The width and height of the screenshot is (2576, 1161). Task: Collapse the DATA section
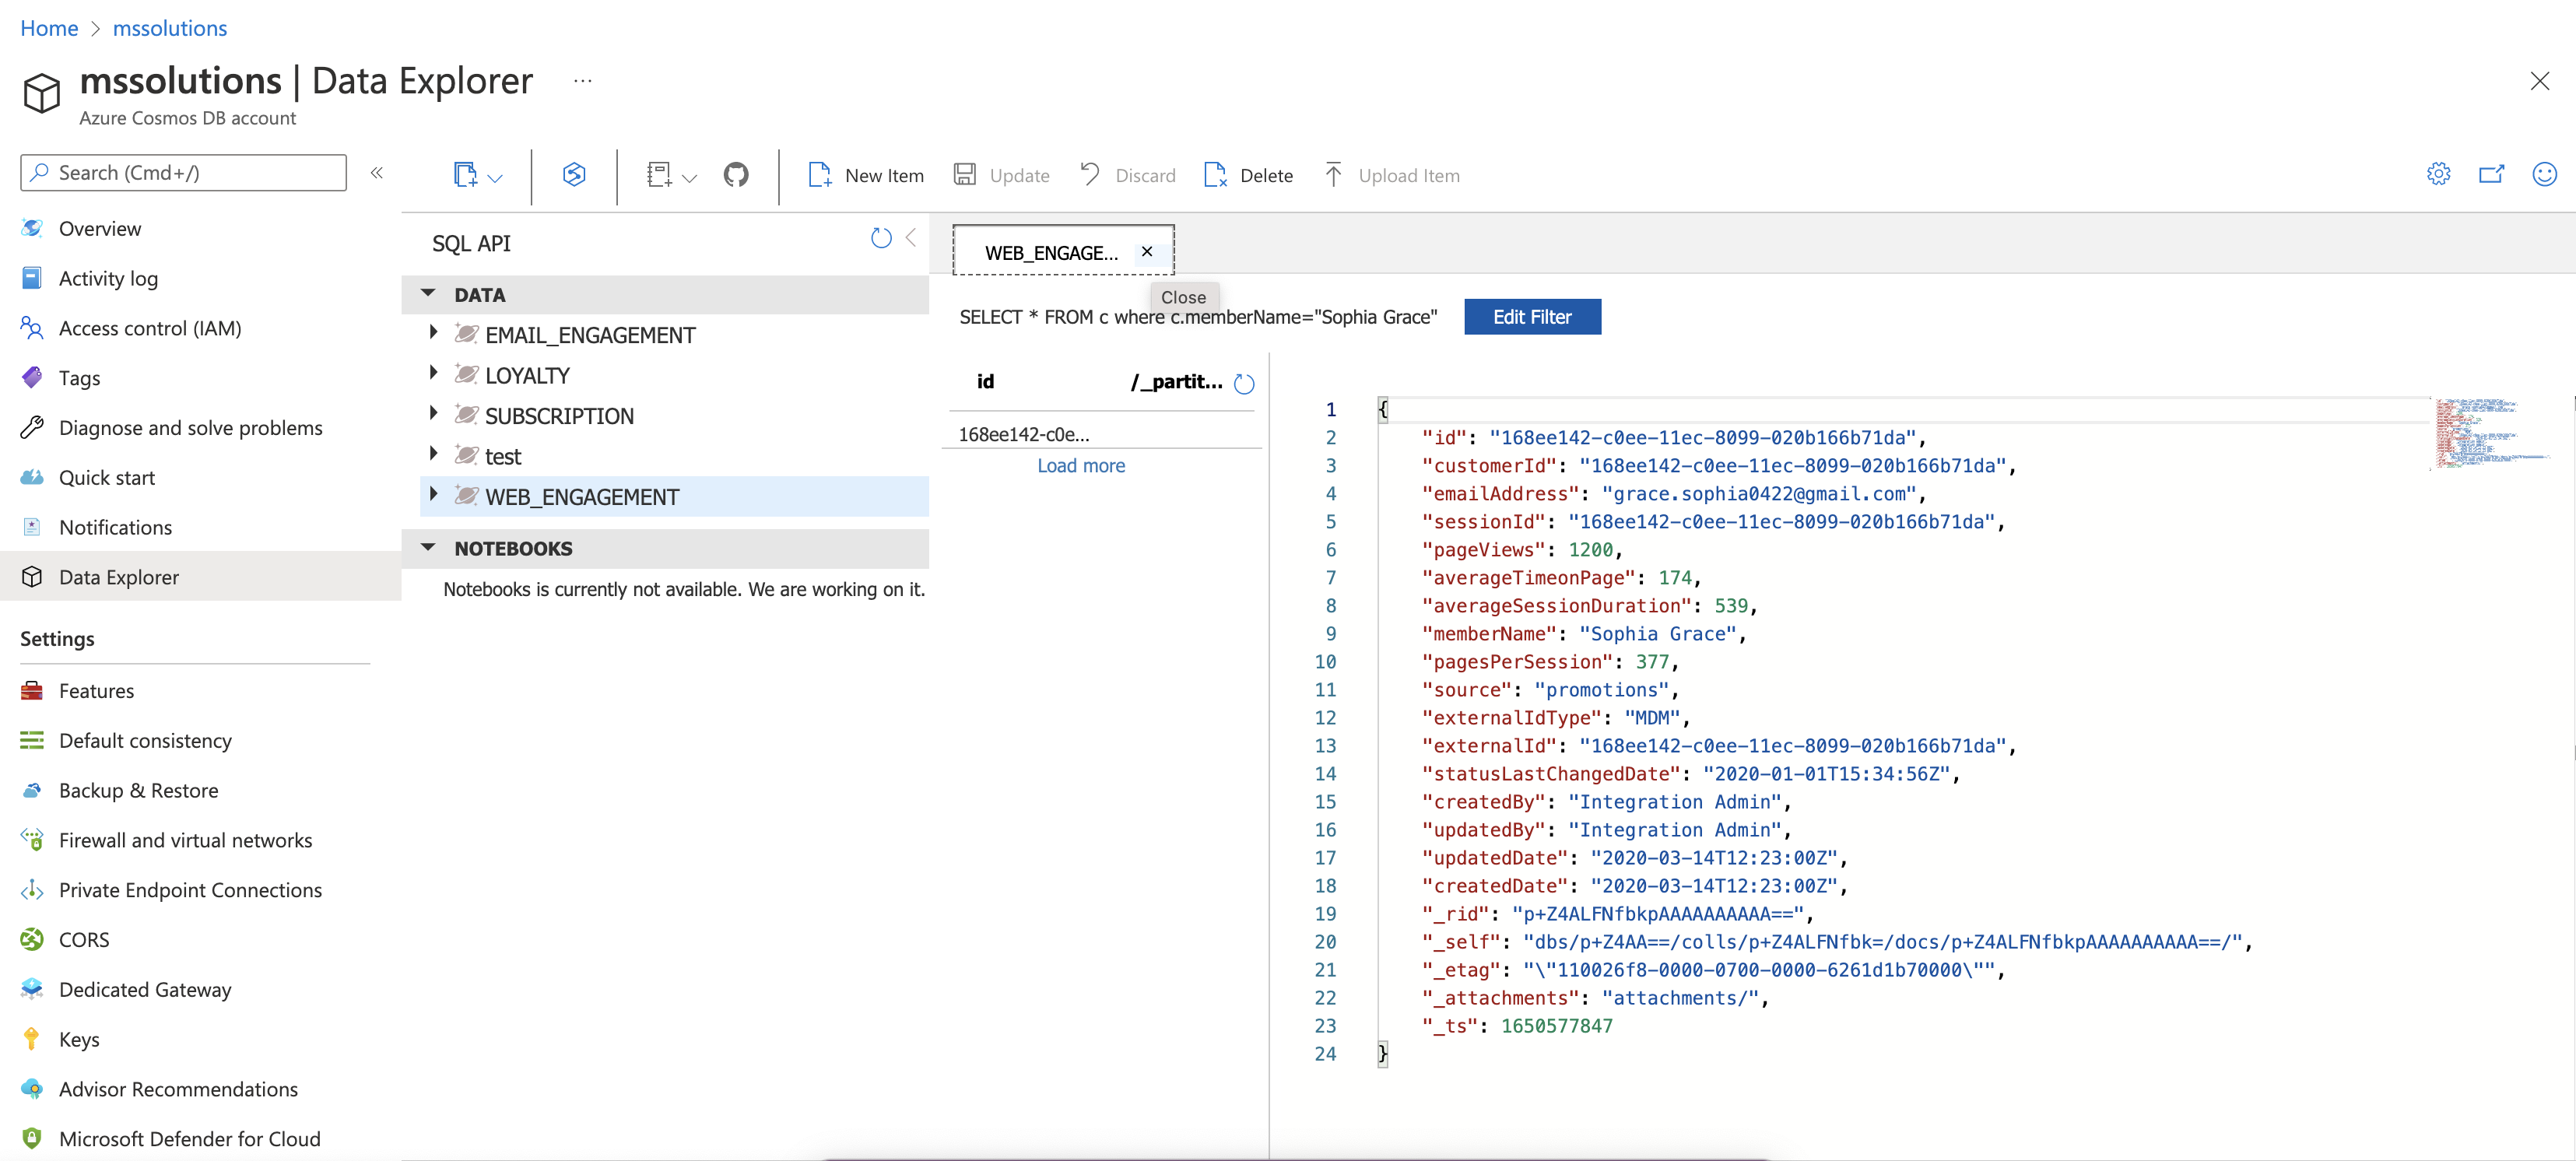click(x=428, y=294)
